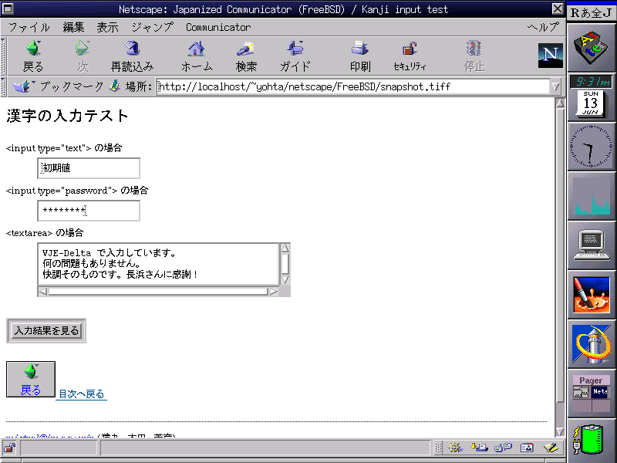Open the Communicator menu

click(218, 27)
